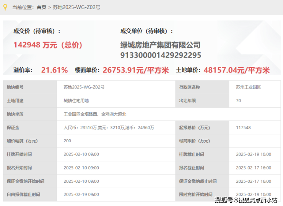Viewport: 283px width, 206px height.
Task: Select the 报名截止时间 value 2025-02-17 16:00
Action: pos(254,168)
